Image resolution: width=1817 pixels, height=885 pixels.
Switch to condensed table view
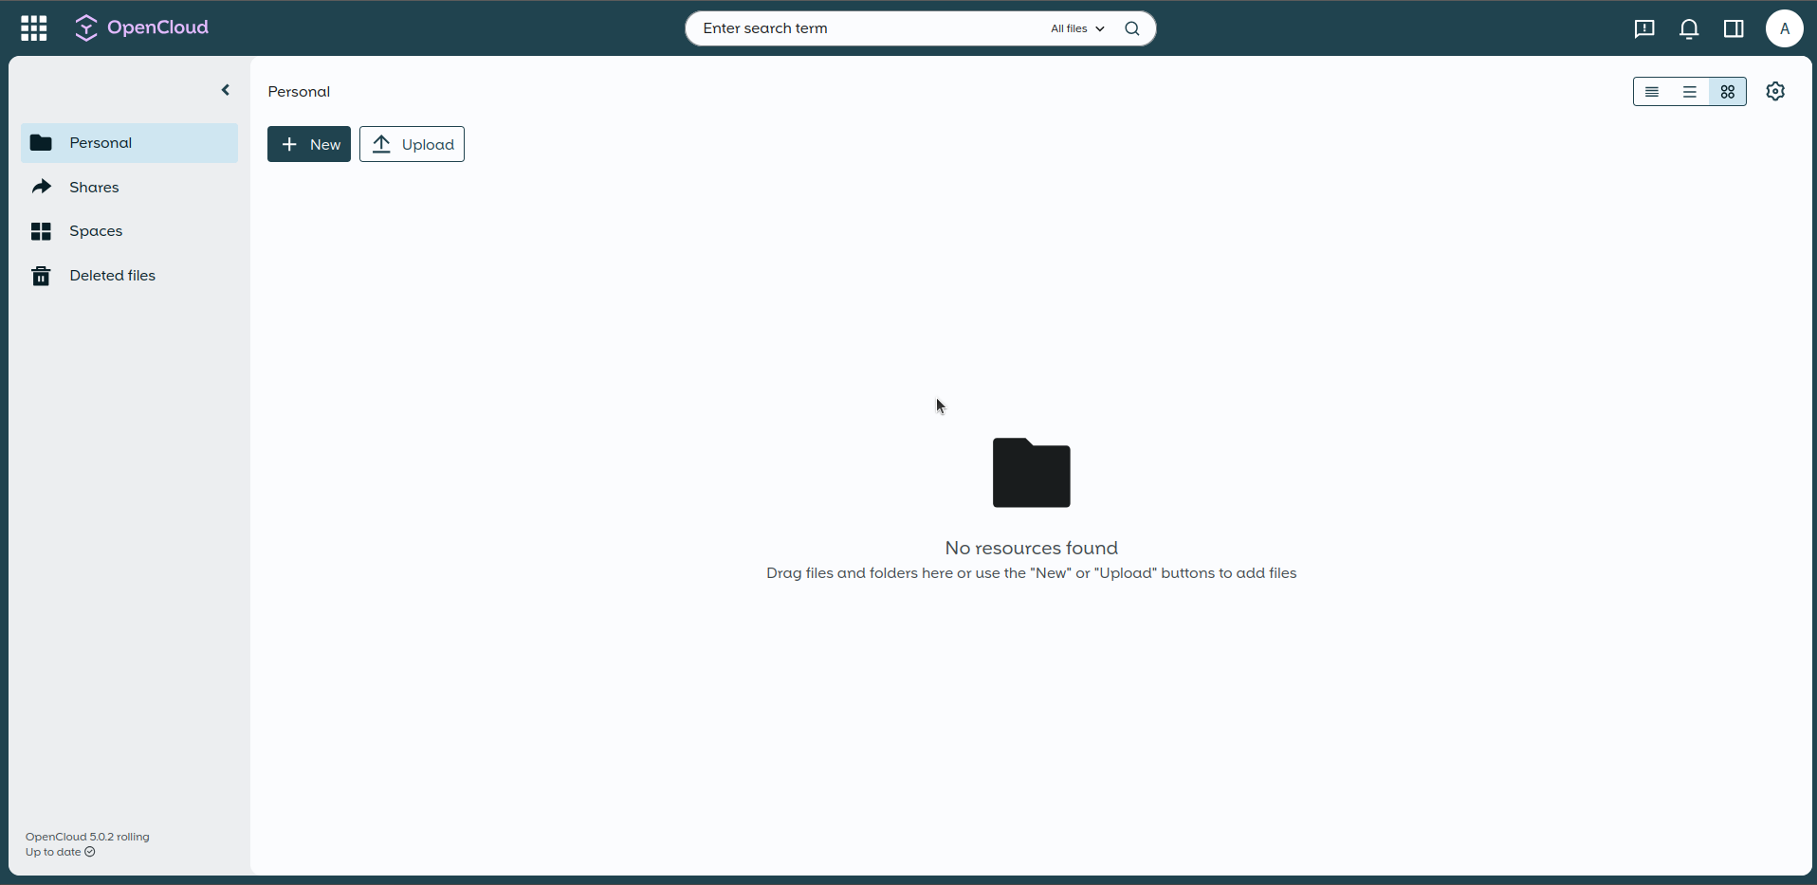pyautogui.click(x=1652, y=92)
